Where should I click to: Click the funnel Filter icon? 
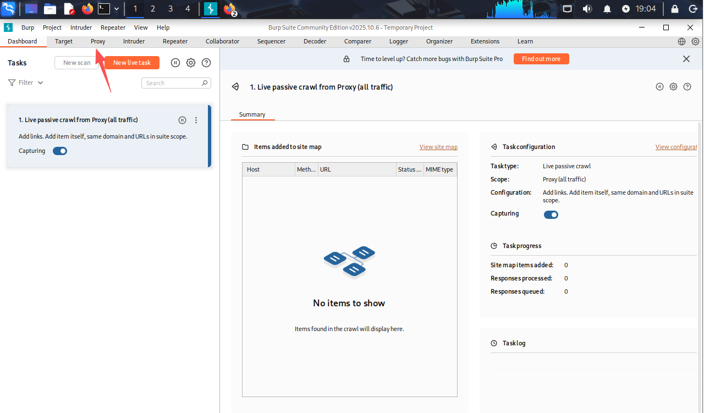[x=12, y=82]
